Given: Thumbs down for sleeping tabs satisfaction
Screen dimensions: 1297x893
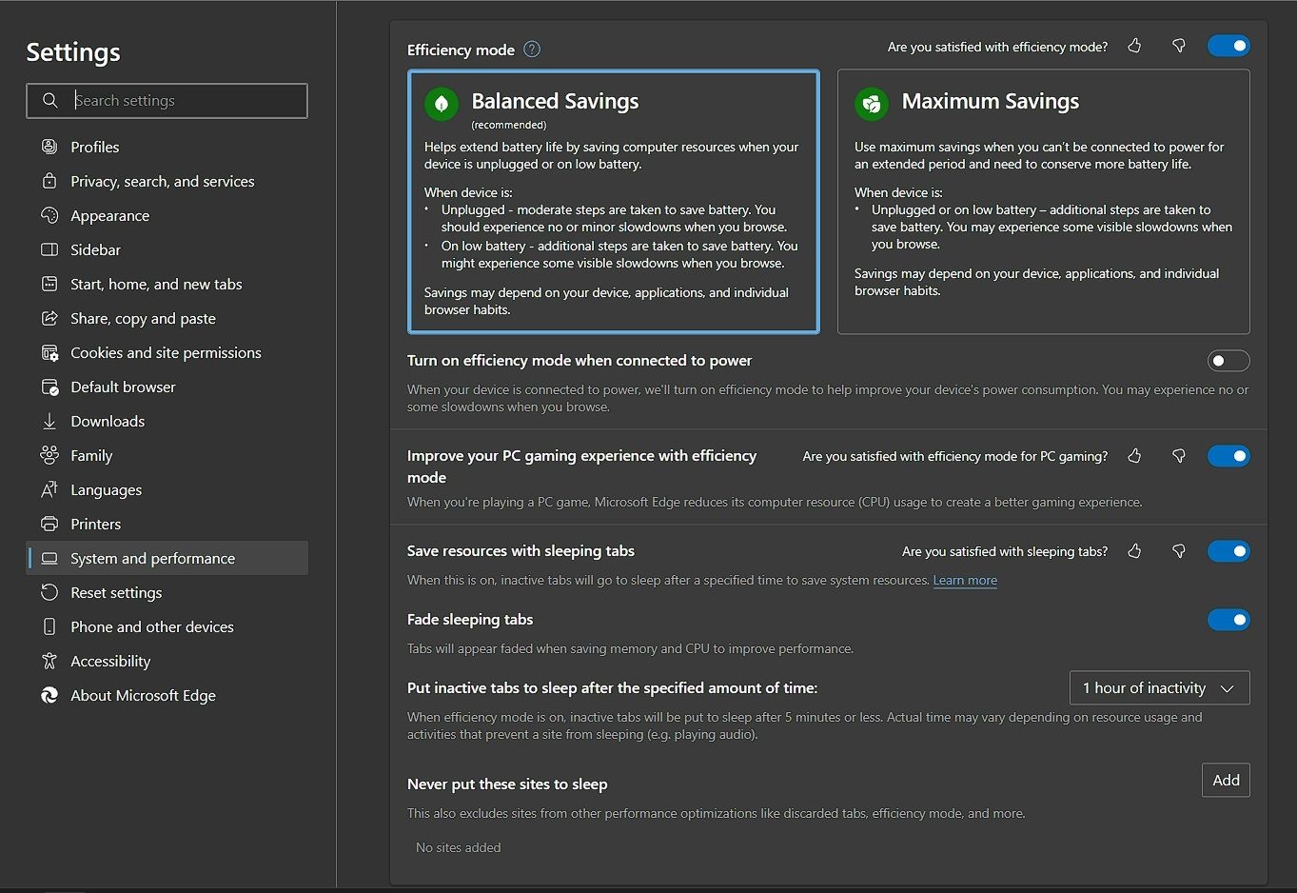Looking at the screenshot, I should pos(1179,551).
